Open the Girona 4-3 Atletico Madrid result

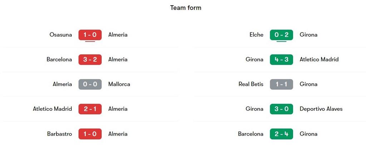coord(281,59)
